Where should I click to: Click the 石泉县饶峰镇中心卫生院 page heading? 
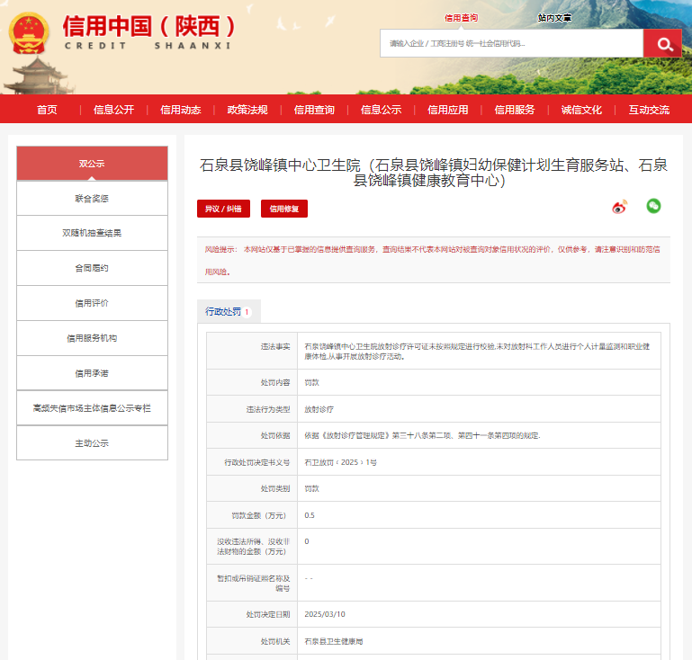pos(433,173)
